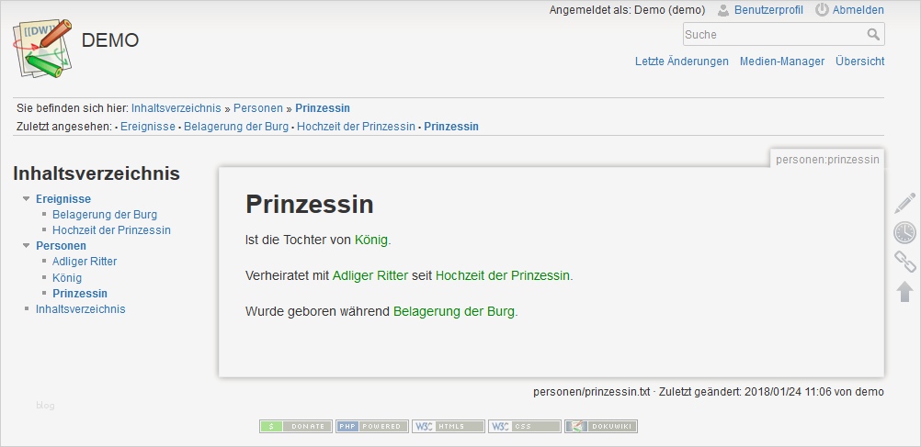Click the Abmelden power icon

(x=822, y=10)
